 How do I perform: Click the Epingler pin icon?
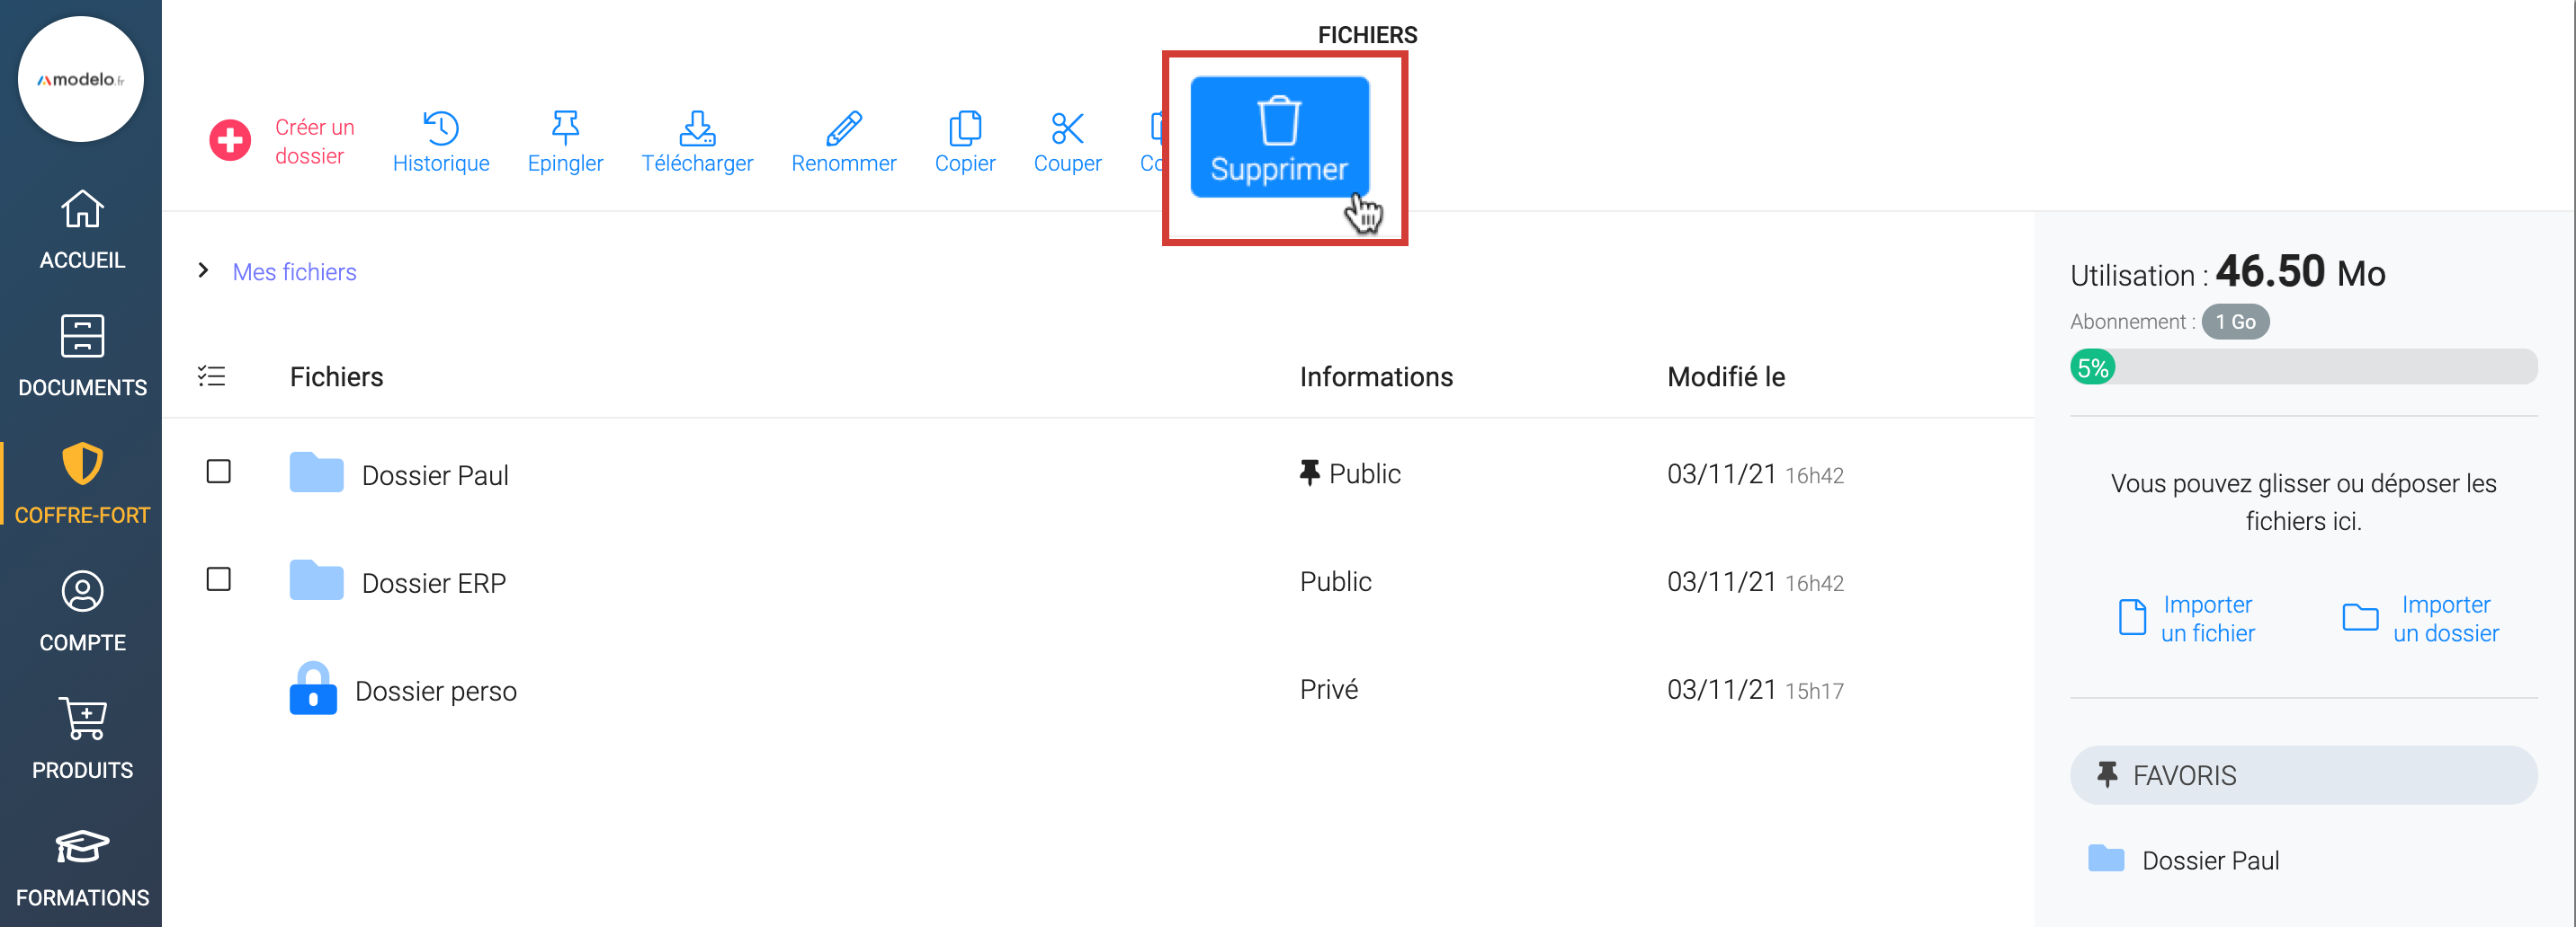[565, 128]
